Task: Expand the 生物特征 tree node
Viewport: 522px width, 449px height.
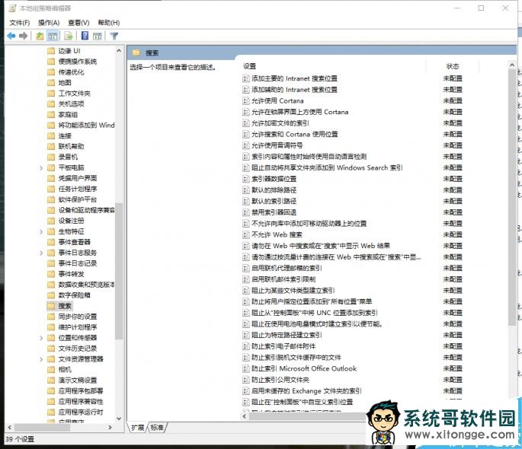Action: tap(40, 231)
